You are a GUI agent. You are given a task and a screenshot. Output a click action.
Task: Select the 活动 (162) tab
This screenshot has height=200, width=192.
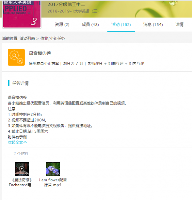point(121,25)
